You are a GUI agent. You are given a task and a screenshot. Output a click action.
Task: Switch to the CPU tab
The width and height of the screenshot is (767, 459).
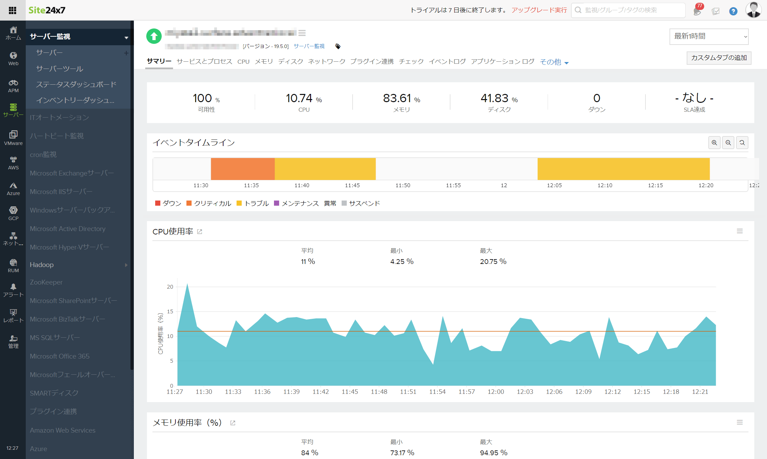coord(243,62)
